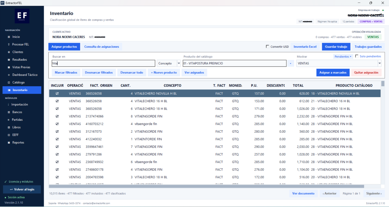The height and width of the screenshot is (207, 389).
Task: Click Desmarcar todo button
Action: point(132,72)
